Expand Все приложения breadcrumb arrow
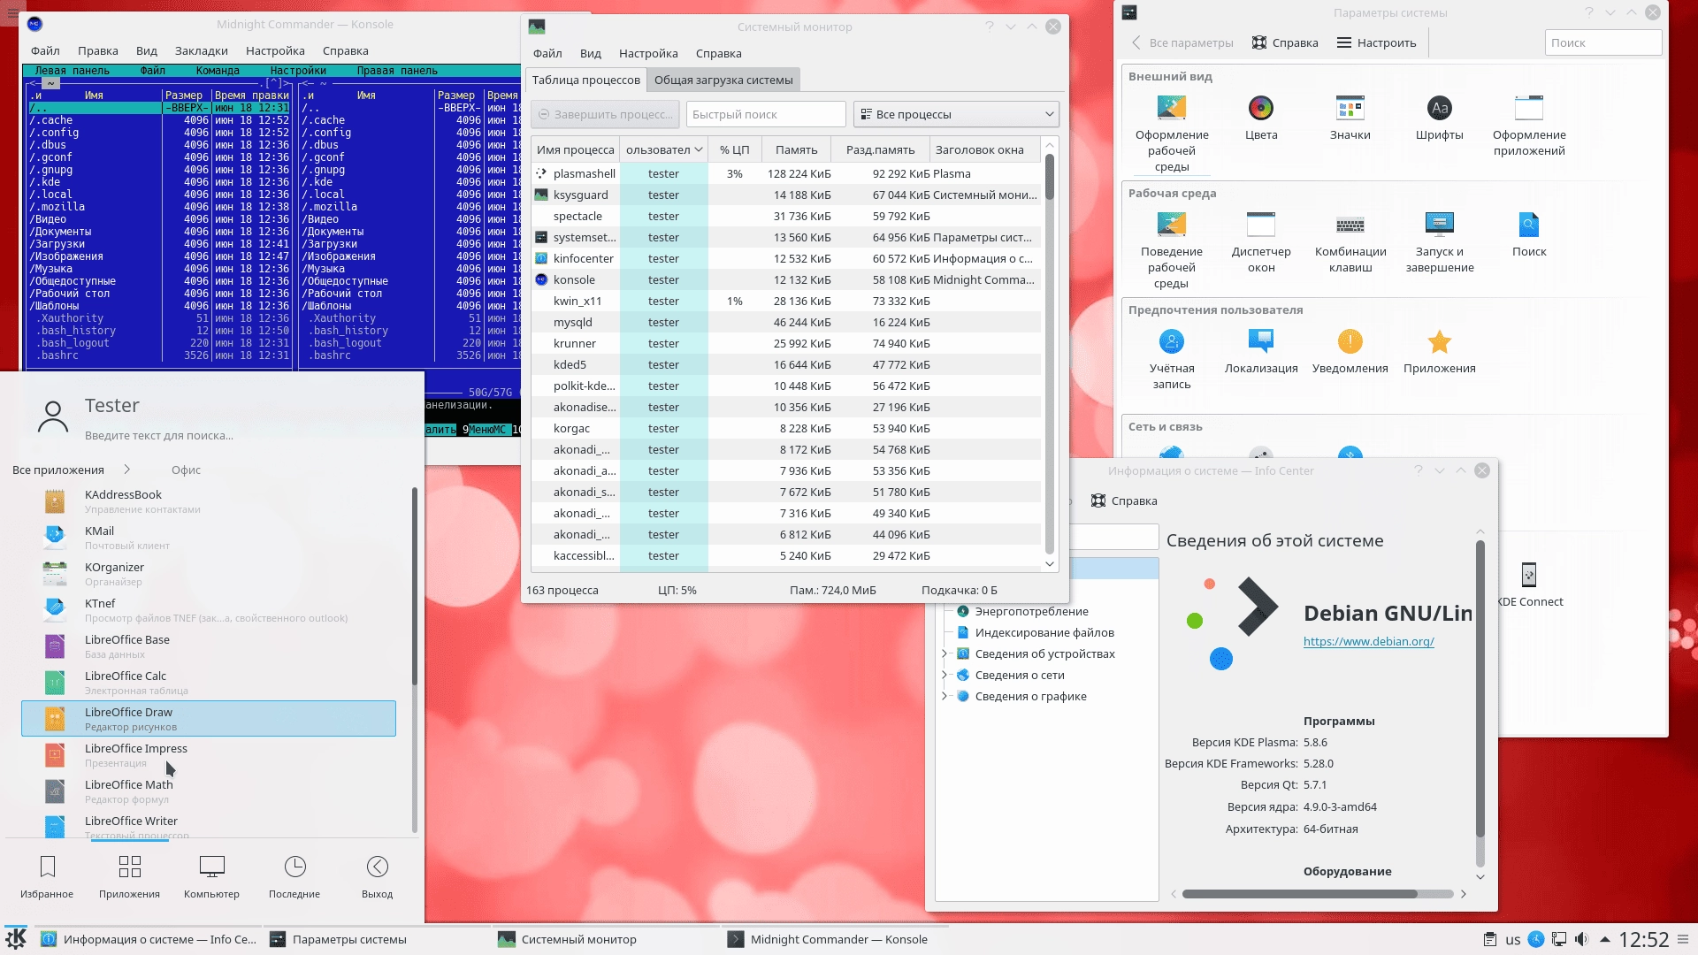This screenshot has height=955, width=1698. (126, 470)
